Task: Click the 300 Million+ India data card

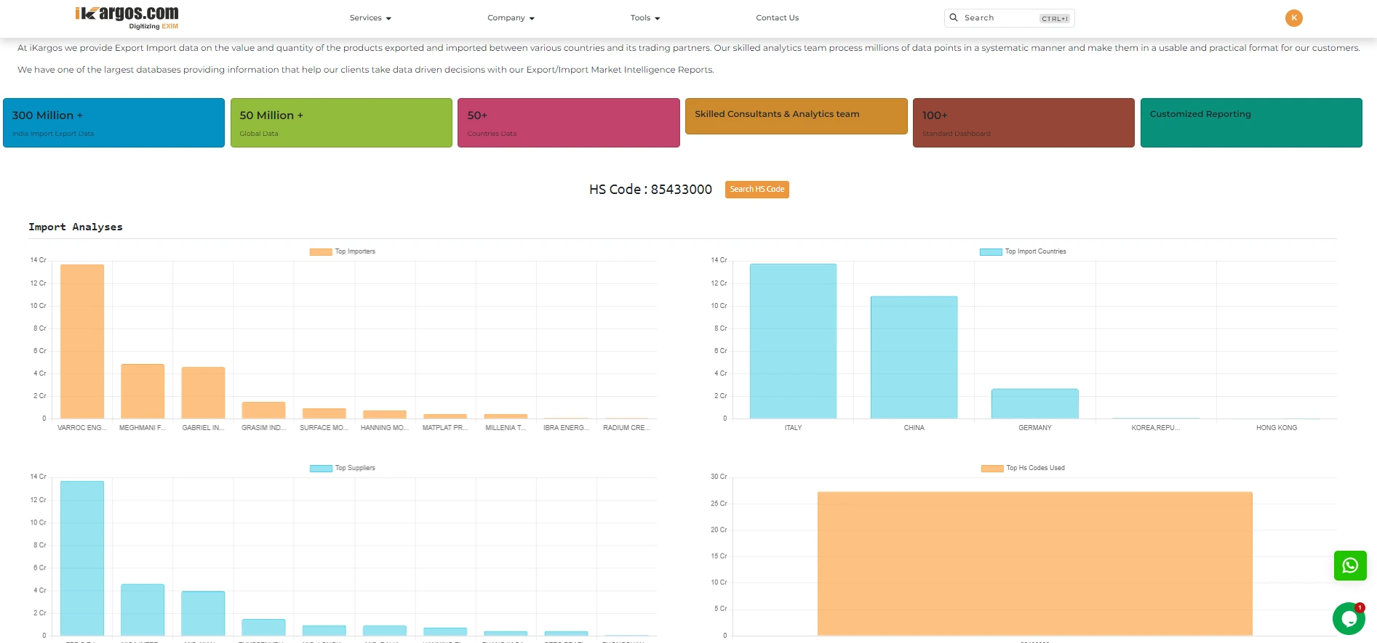Action: (x=113, y=123)
